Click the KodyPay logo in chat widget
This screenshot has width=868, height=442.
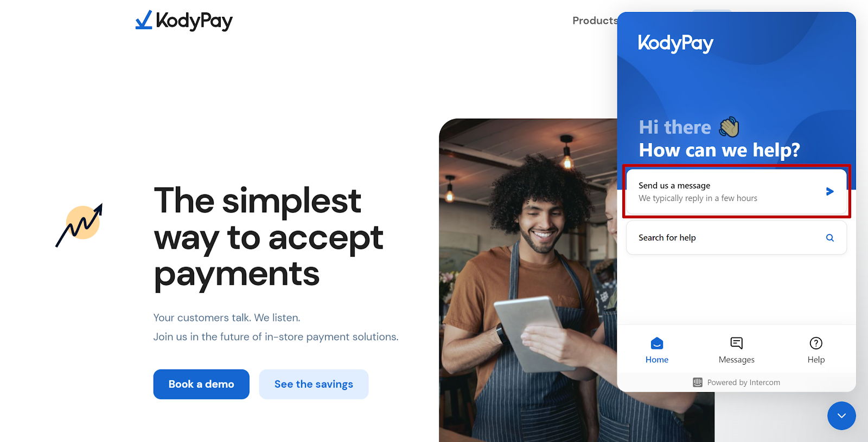click(x=675, y=43)
